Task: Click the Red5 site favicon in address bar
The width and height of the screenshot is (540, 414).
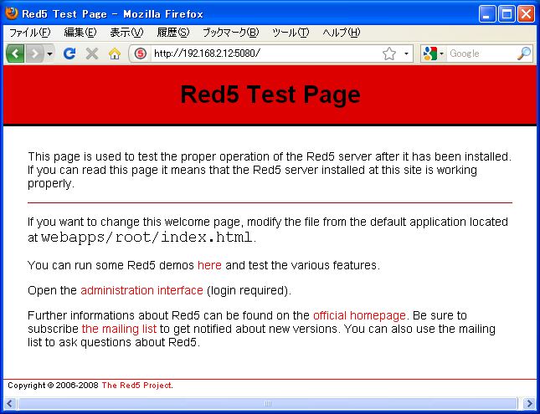Action: (x=140, y=54)
